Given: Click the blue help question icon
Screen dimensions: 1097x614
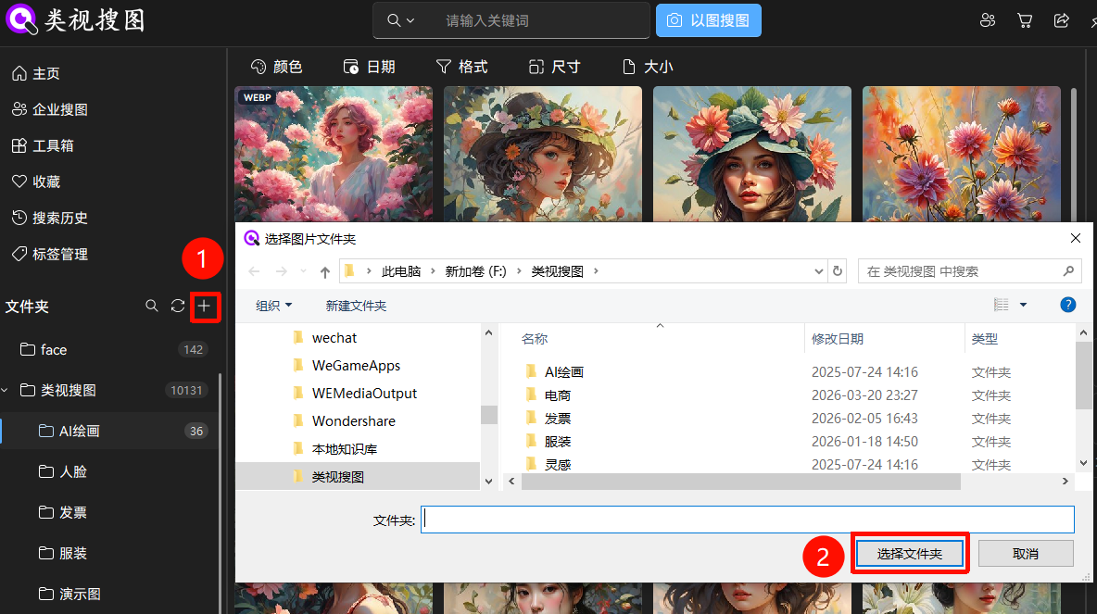Looking at the screenshot, I should pyautogui.click(x=1067, y=305).
